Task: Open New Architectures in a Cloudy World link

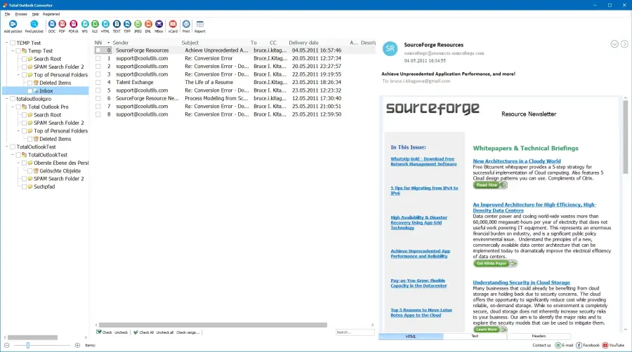Action: coord(517,161)
